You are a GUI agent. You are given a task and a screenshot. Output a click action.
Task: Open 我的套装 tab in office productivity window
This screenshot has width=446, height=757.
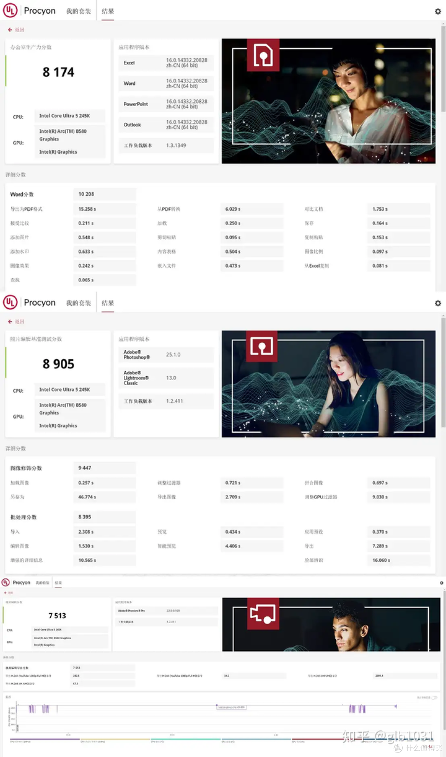78,12
